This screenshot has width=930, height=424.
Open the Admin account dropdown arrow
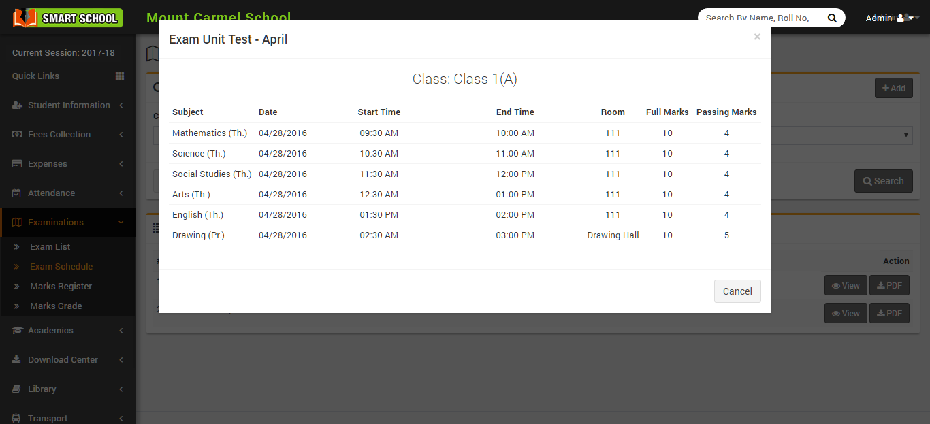910,18
